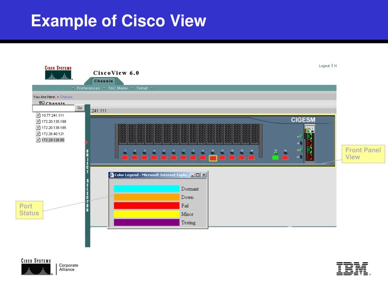The image size is (388, 291).
Task: Click document icon beside 10.77.241.111
Action: coord(38,115)
